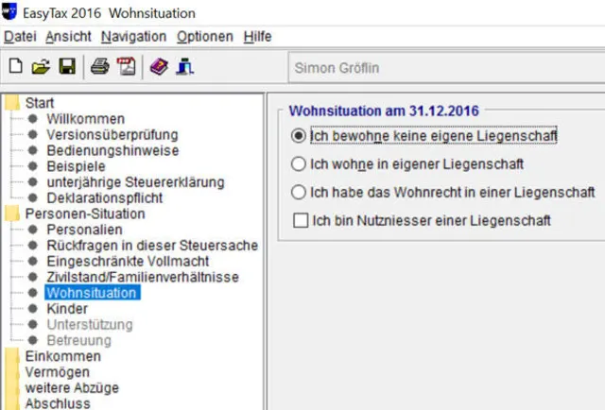Select the highlighted Wohnsituation entry
The height and width of the screenshot is (410, 605).
[93, 293]
